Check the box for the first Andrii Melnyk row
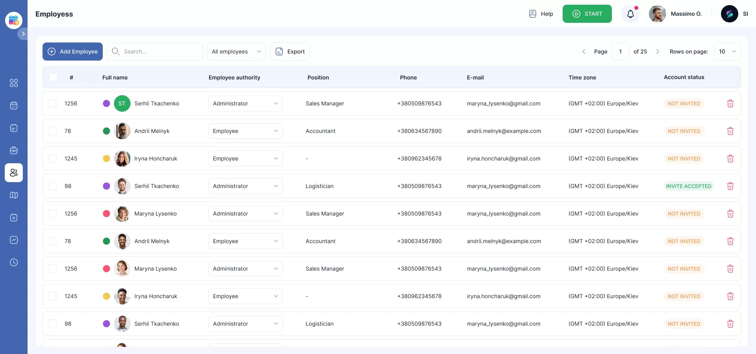This screenshot has width=756, height=354. 52,131
